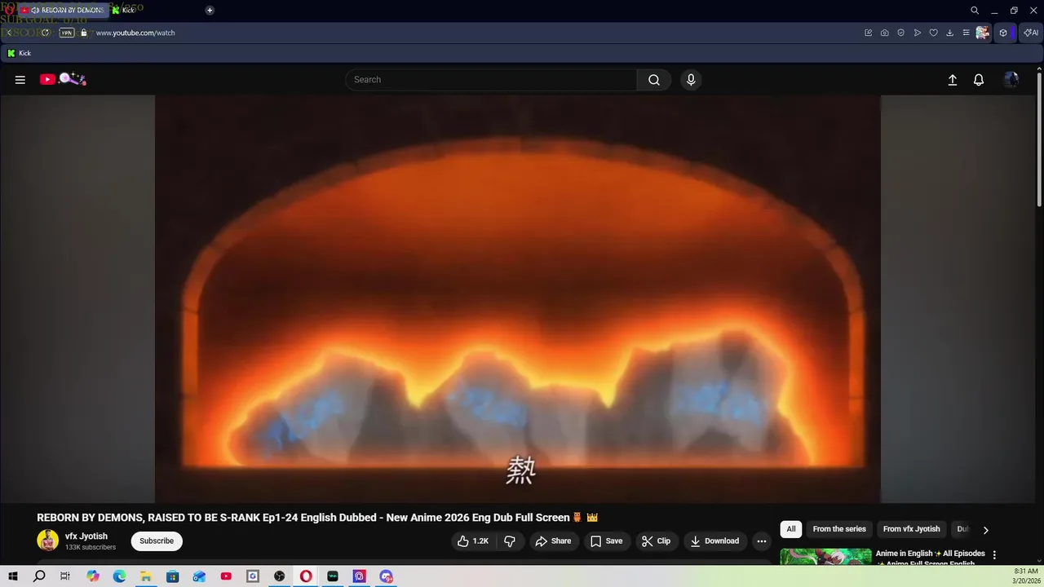
Task: Open the send/flow arrow icon
Action: click(x=918, y=33)
